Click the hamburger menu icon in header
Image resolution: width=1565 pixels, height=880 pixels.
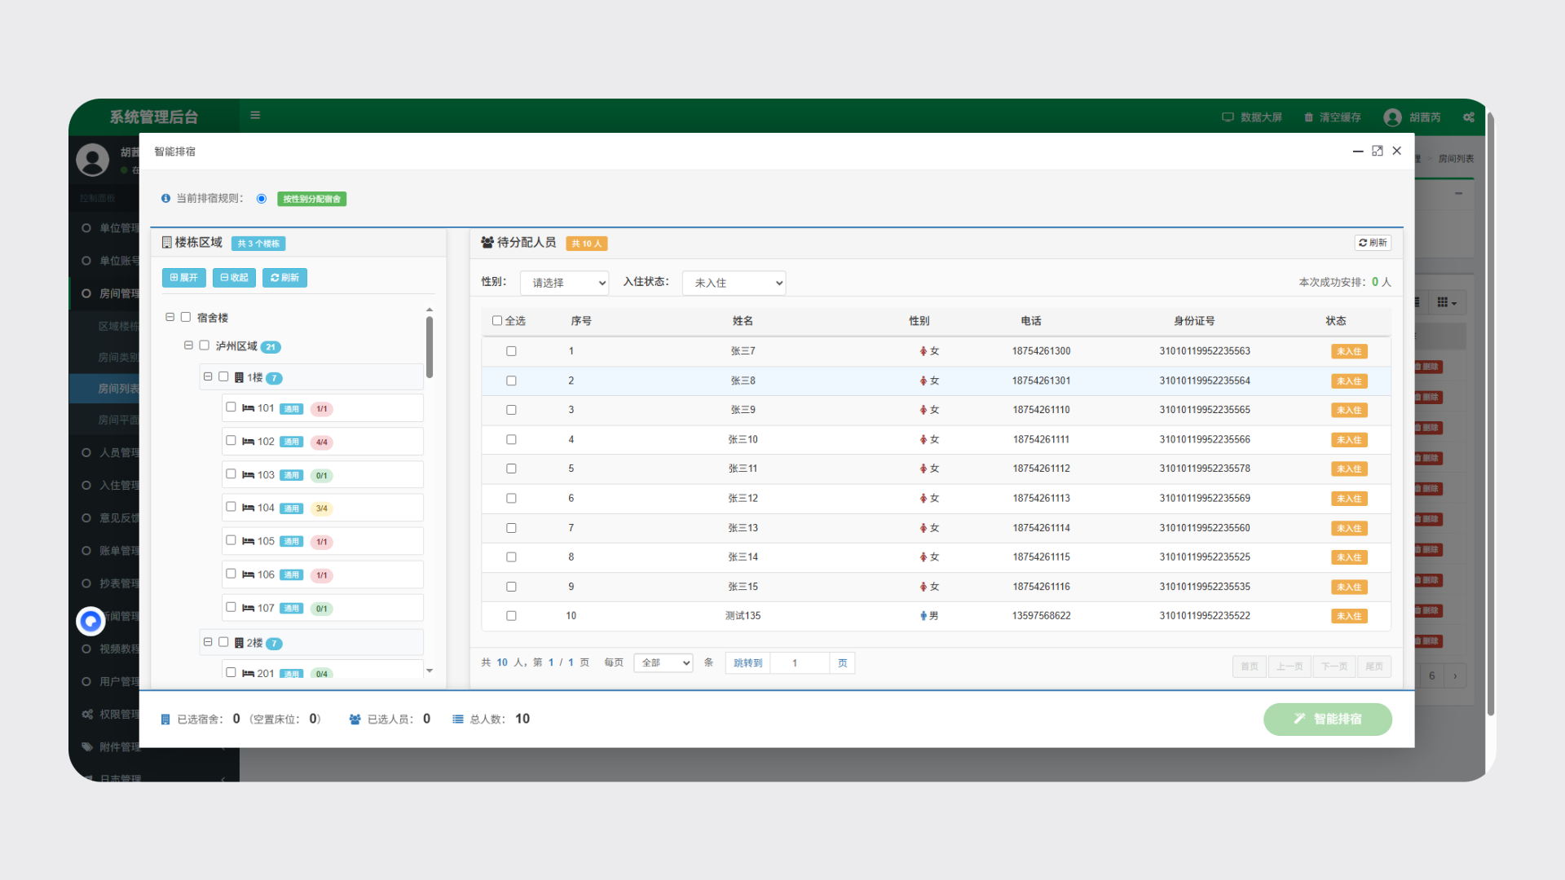click(x=255, y=116)
